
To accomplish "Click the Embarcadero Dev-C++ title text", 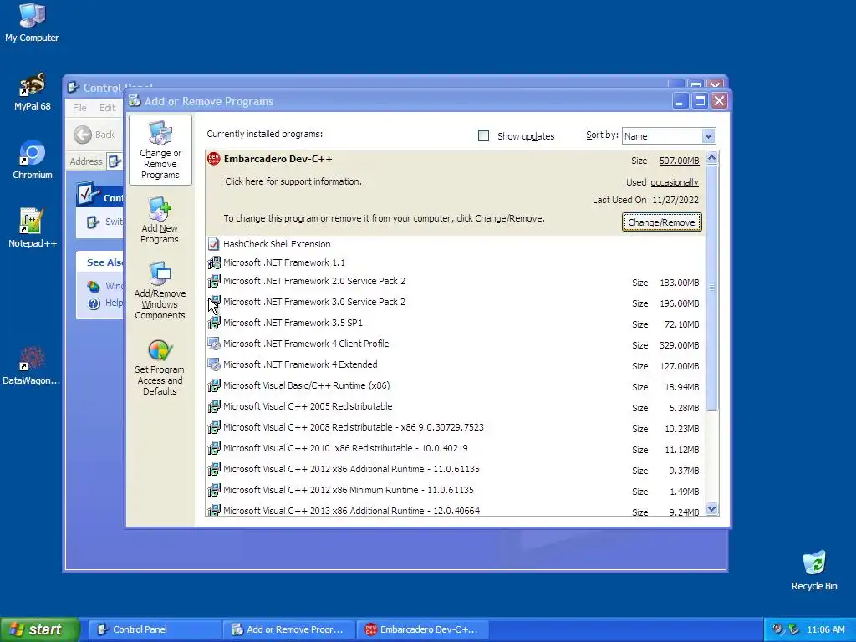I will point(278,159).
